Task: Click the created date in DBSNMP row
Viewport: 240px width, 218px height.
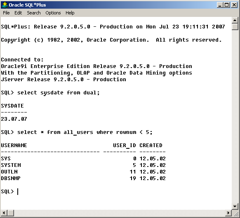Action: pos(153,178)
